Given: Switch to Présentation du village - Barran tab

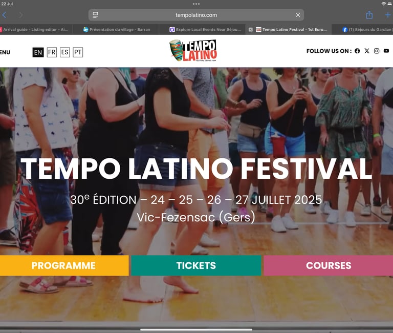Looking at the screenshot, I should click(x=116, y=30).
